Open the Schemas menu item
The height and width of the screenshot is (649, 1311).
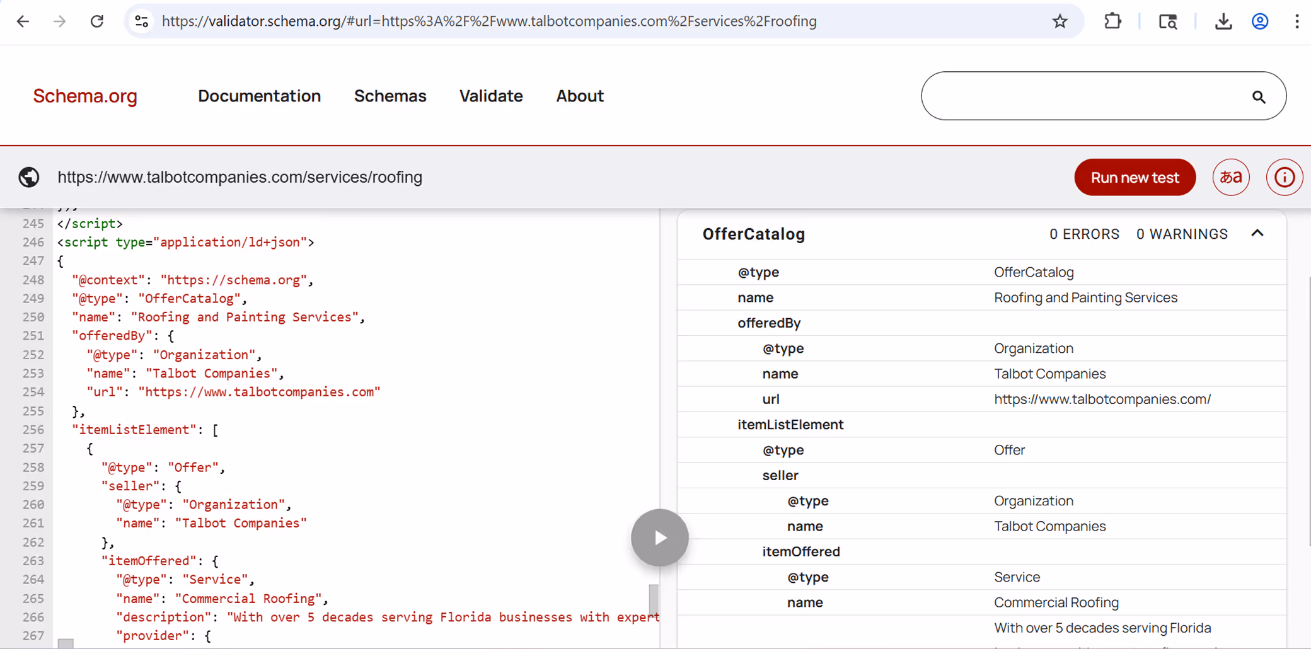(390, 96)
